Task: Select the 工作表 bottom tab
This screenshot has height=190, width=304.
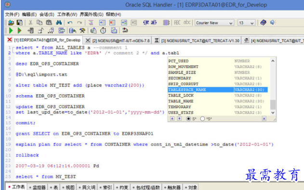Action: pos(16,187)
